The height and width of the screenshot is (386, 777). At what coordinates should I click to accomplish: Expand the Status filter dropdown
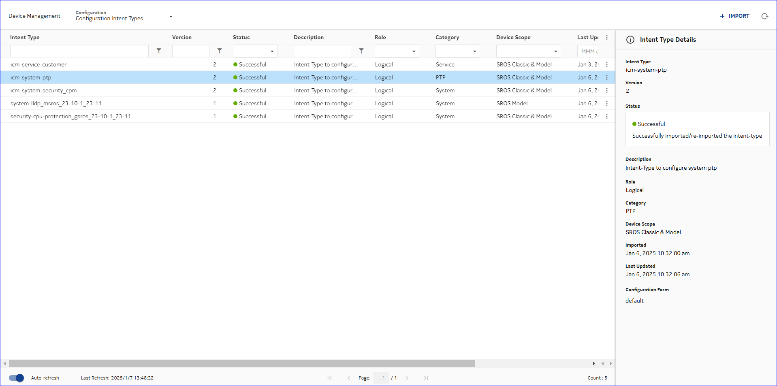point(272,51)
